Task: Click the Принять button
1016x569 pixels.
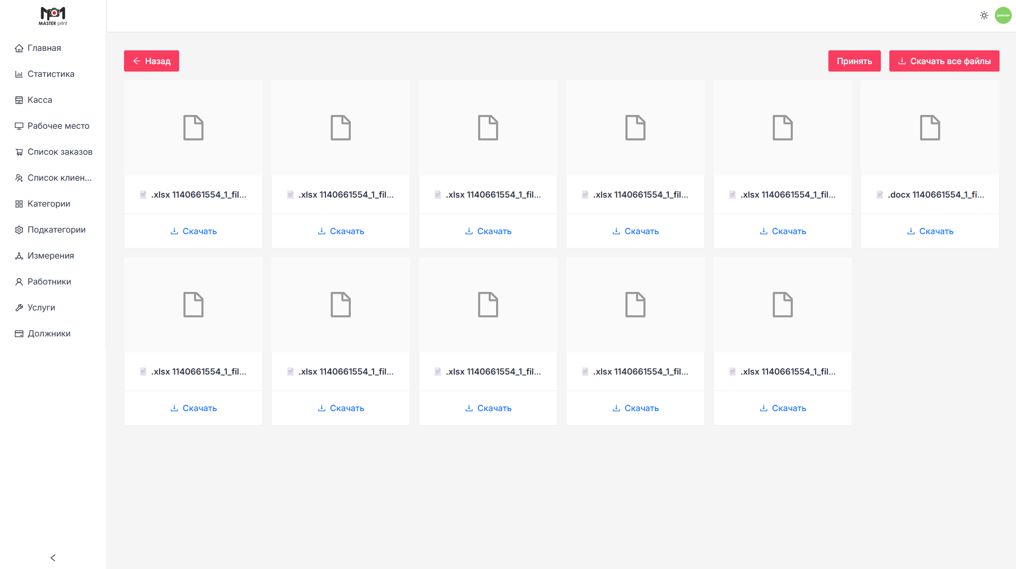Action: [854, 61]
